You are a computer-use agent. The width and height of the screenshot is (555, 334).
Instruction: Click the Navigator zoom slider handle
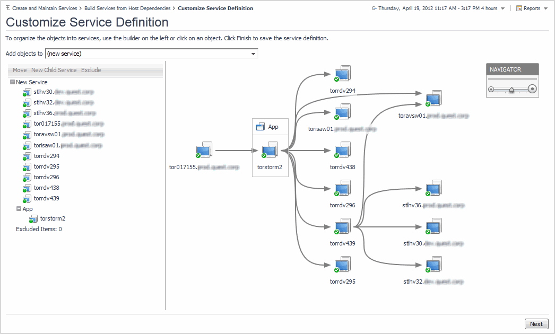(511, 90)
